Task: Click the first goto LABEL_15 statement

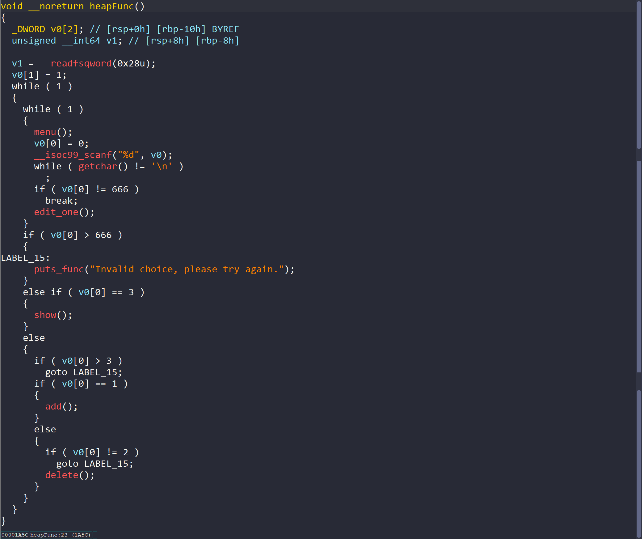Action: coord(83,372)
